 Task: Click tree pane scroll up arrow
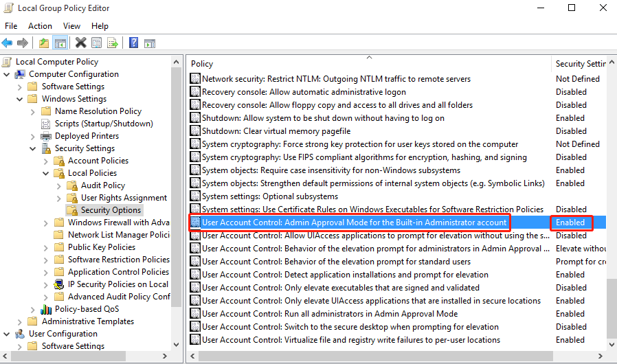tap(177, 62)
